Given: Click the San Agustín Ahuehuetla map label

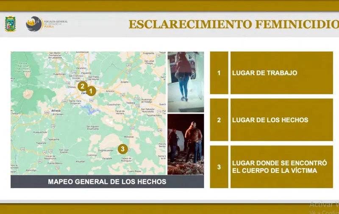Looking at the screenshot, I should [93, 128].
